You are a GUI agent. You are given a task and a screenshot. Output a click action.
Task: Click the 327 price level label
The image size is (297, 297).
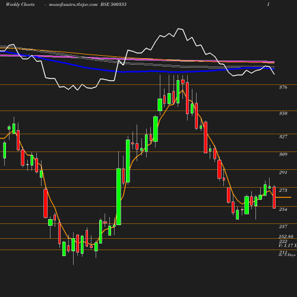[x=283, y=137]
